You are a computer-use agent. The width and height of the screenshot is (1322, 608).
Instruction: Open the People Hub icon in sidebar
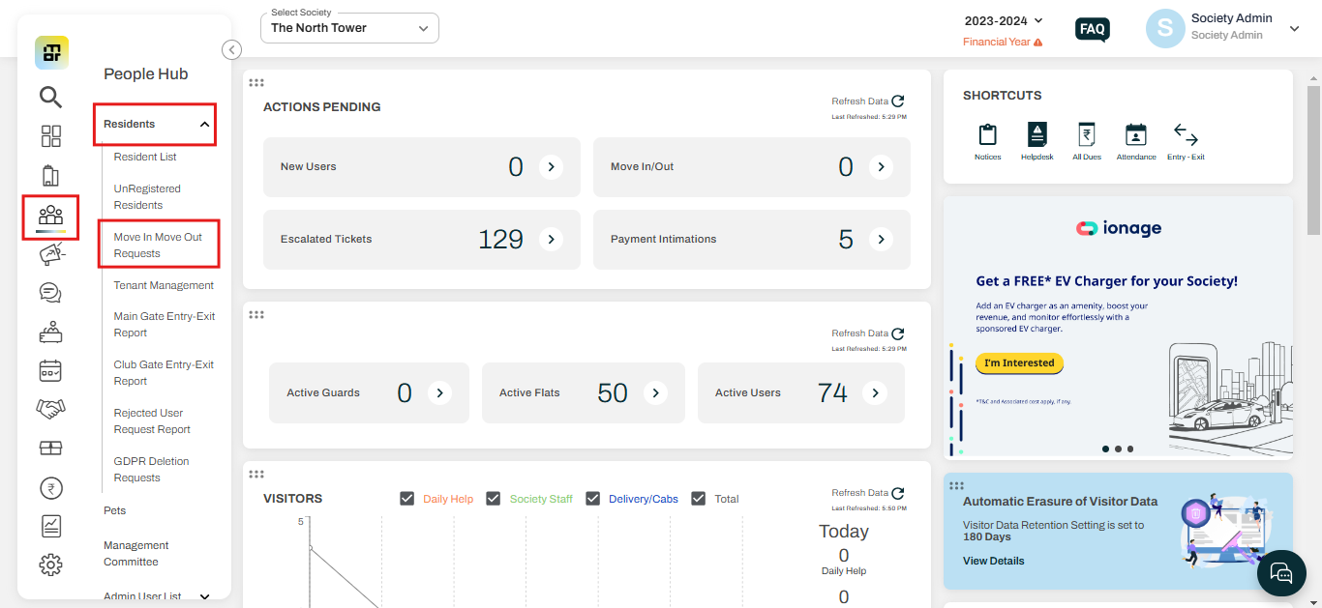[x=50, y=216]
